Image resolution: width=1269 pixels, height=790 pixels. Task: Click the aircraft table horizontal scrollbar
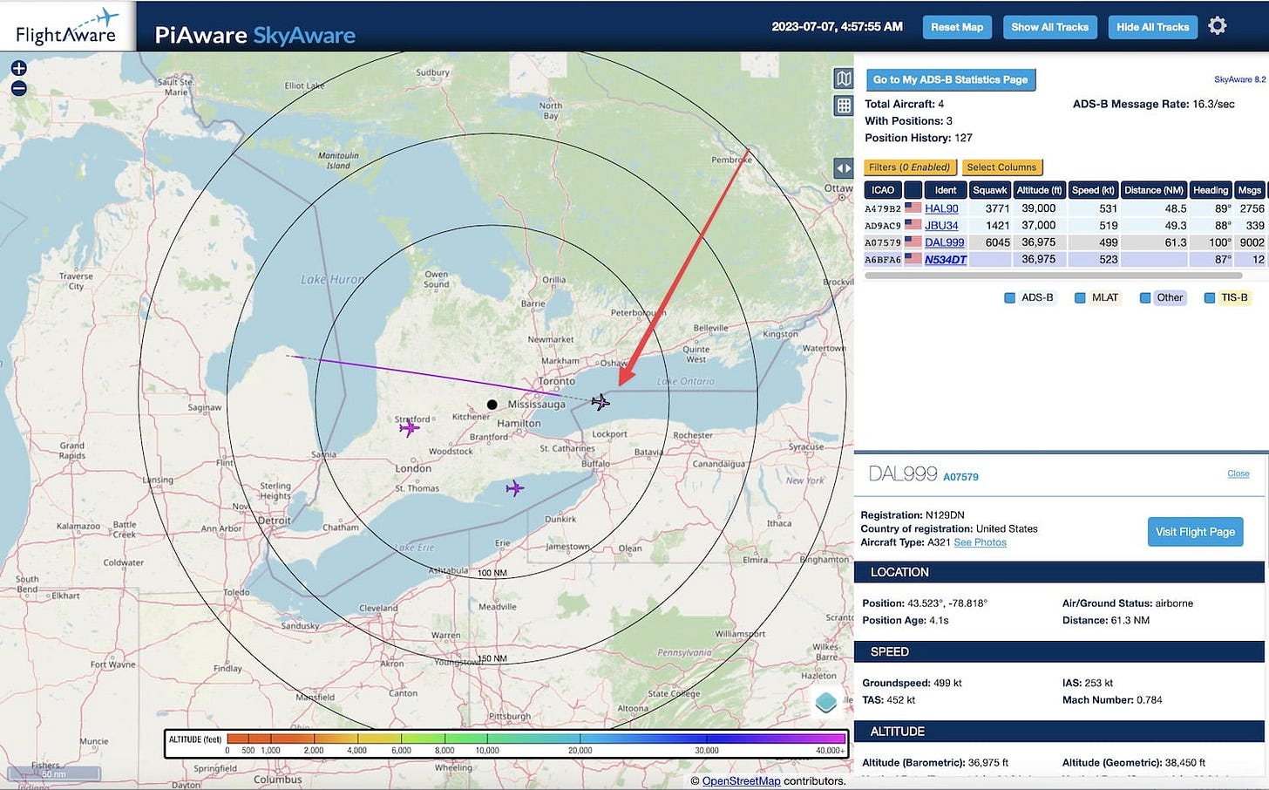pos(1053,276)
